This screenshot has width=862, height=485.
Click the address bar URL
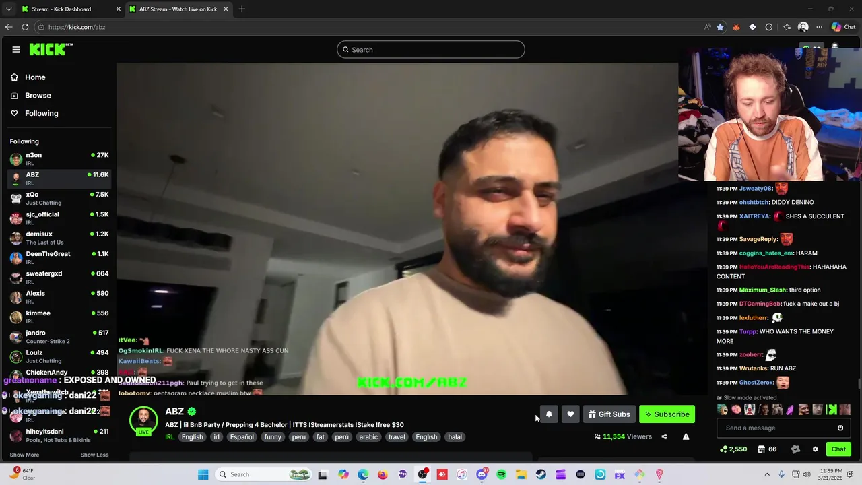click(x=77, y=27)
